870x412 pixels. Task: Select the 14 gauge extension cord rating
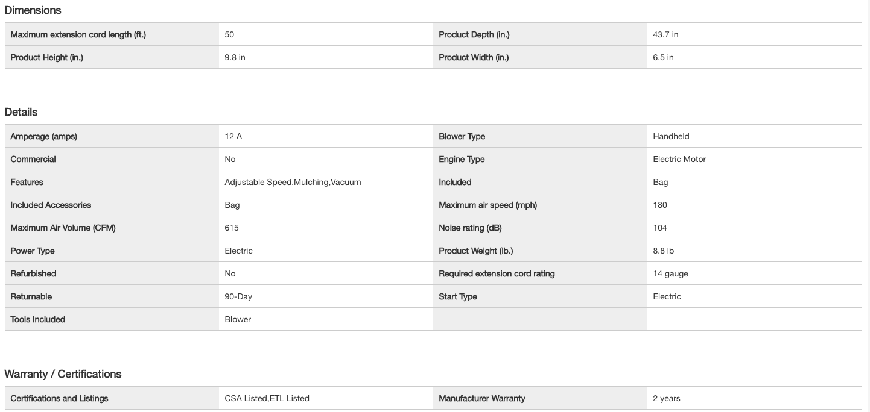coord(670,273)
